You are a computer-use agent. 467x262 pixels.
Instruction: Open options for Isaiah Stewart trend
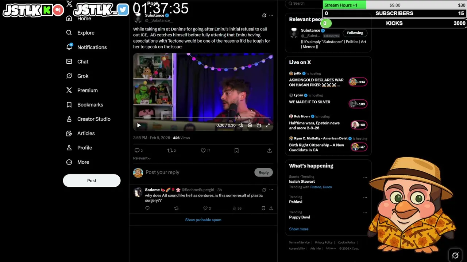[x=365, y=177]
